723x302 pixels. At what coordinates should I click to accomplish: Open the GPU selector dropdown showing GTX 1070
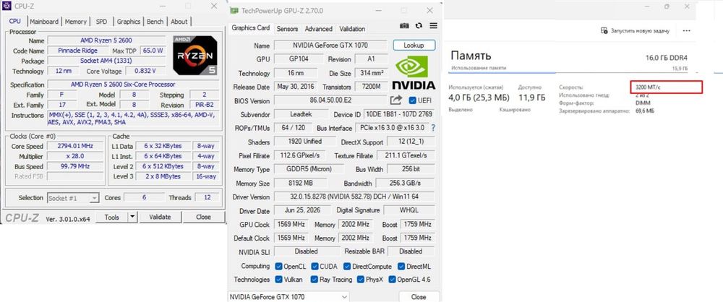click(288, 297)
